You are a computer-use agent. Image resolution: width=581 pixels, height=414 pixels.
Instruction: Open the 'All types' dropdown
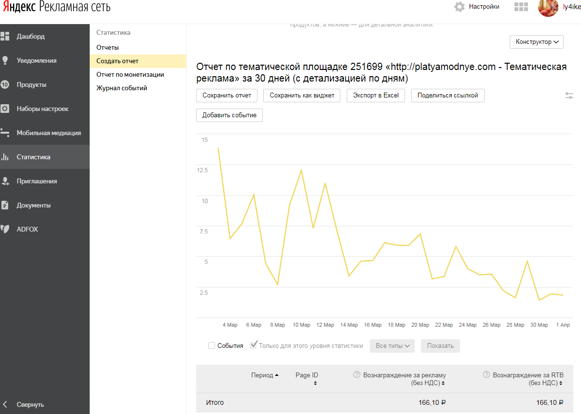pyautogui.click(x=392, y=346)
